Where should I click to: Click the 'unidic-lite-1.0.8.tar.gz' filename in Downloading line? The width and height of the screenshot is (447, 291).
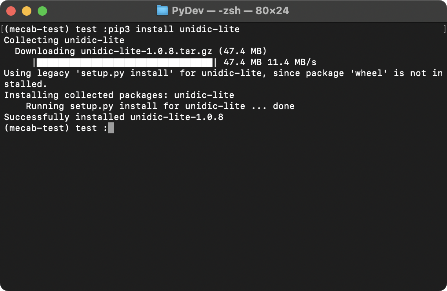coord(147,51)
